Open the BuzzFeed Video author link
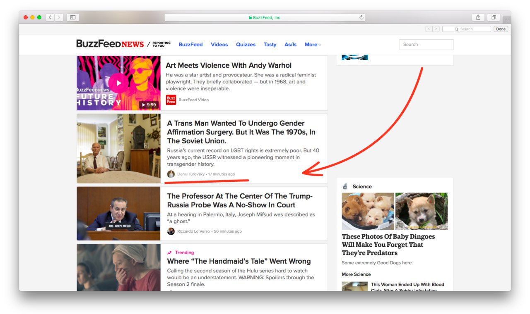Screen dimensions: 530x314 click(x=193, y=100)
